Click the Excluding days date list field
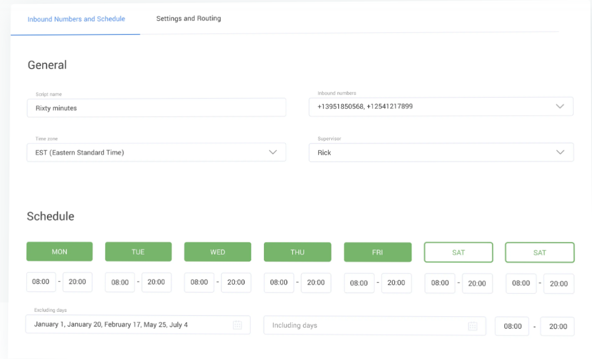Viewport: 592px width, 359px height. tap(129, 325)
